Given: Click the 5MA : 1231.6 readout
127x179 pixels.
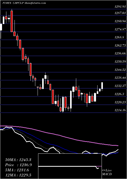Looking at the screenshot, I should tap(17, 170).
